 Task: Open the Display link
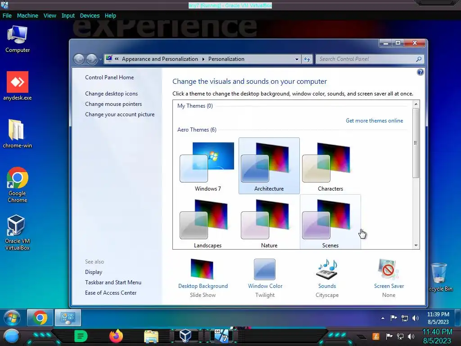click(94, 272)
